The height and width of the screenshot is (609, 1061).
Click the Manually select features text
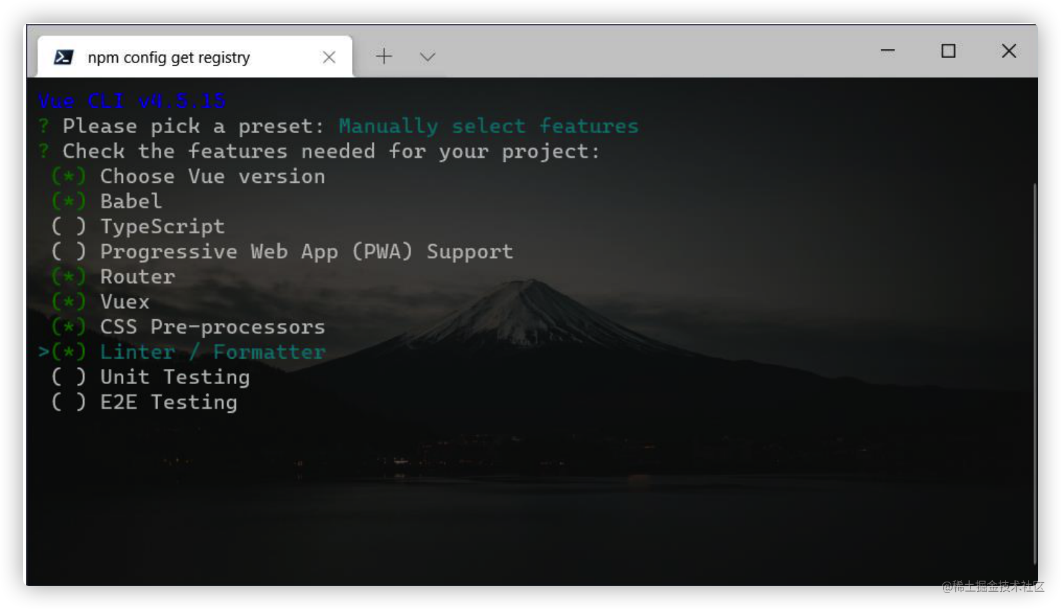coord(488,125)
